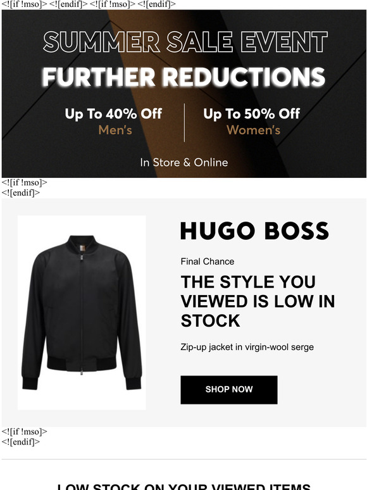
Task: Click the SUMMER SALE EVENT outlined headline
Action: (x=185, y=42)
